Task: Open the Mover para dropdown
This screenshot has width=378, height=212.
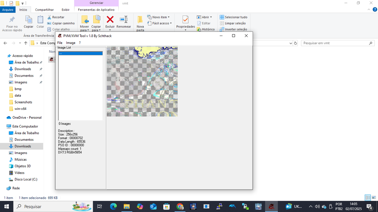Action: 84,24
